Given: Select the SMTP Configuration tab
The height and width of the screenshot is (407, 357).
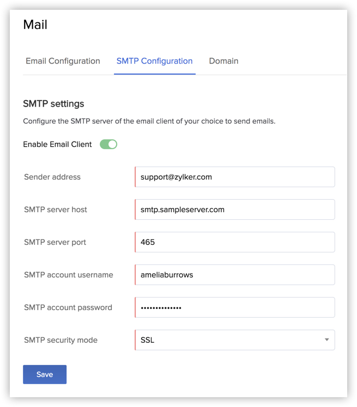Looking at the screenshot, I should pos(154,61).
